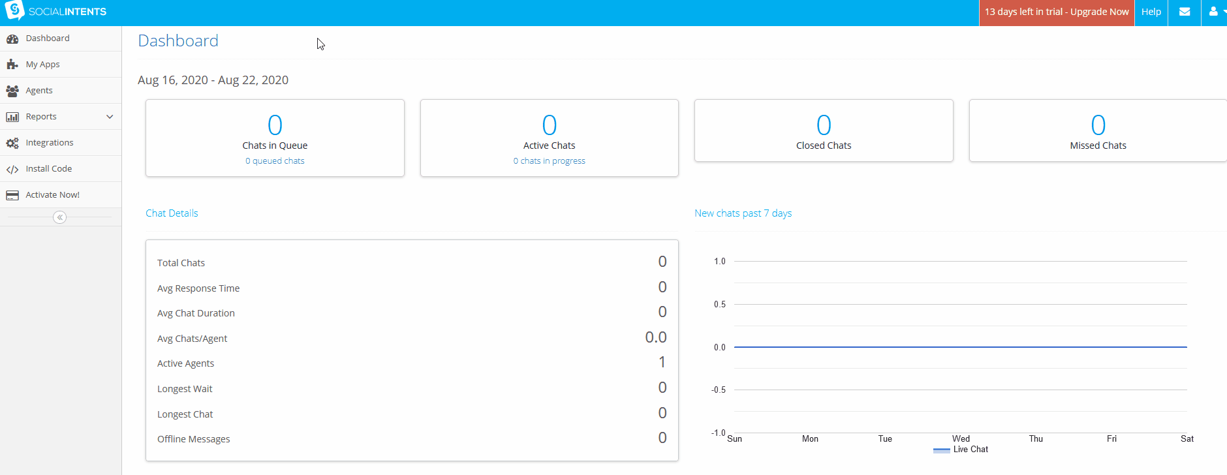The width and height of the screenshot is (1227, 475).
Task: Click the Missed Chats card
Action: [x=1098, y=130]
